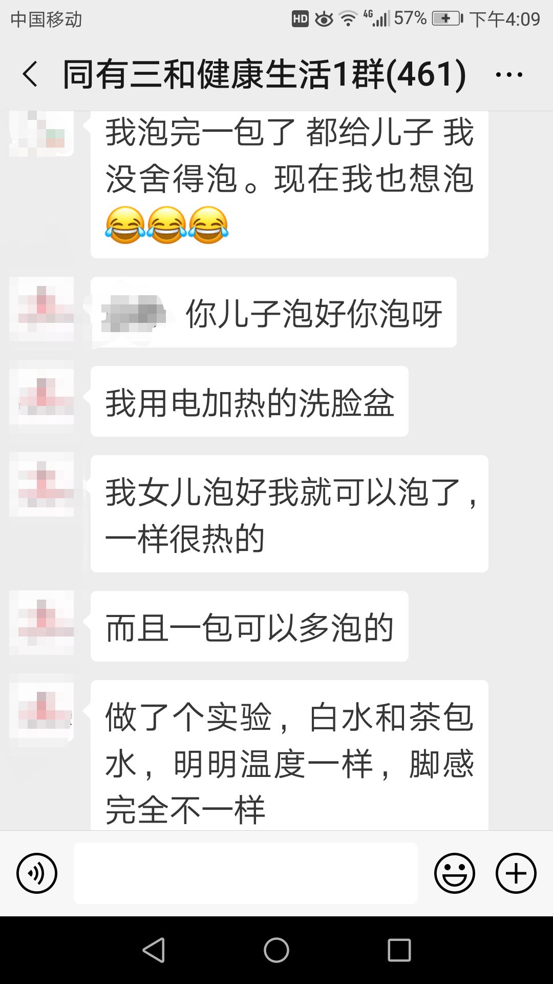Screen dimensions: 553x984
Task: Select the message starting 做了个实验
Action: tap(289, 755)
